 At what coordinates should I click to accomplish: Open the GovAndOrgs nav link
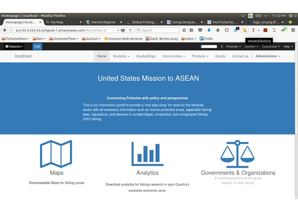146,56
